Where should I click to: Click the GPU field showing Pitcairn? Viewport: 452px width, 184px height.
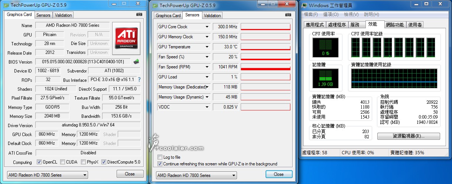49,34
